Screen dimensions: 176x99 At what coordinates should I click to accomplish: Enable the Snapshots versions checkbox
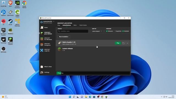click(x=115, y=31)
